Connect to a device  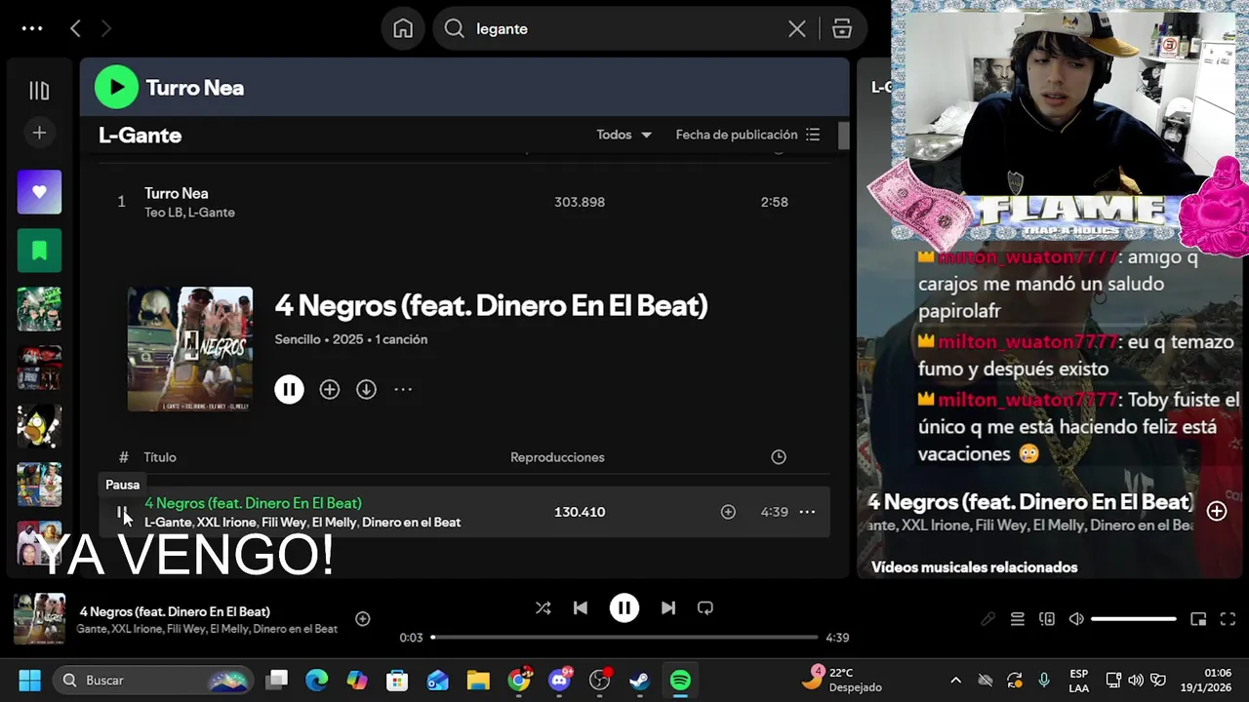tap(1047, 618)
